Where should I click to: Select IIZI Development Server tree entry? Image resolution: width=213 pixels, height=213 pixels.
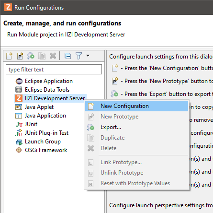point(55,98)
